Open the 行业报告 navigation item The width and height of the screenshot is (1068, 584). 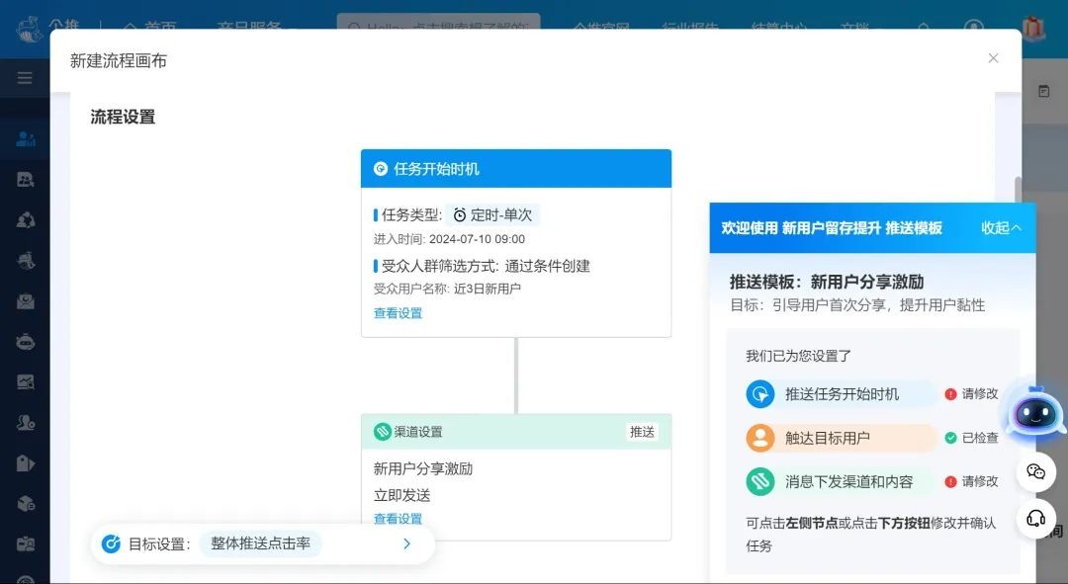click(691, 28)
